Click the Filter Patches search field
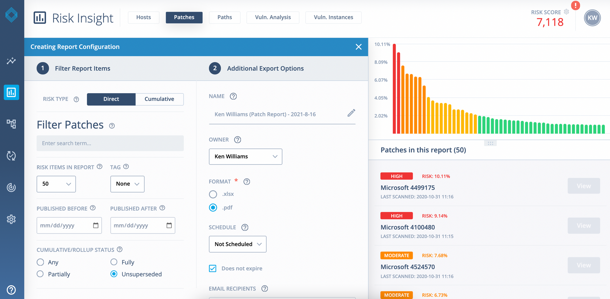The width and height of the screenshot is (610, 299). 110,143
